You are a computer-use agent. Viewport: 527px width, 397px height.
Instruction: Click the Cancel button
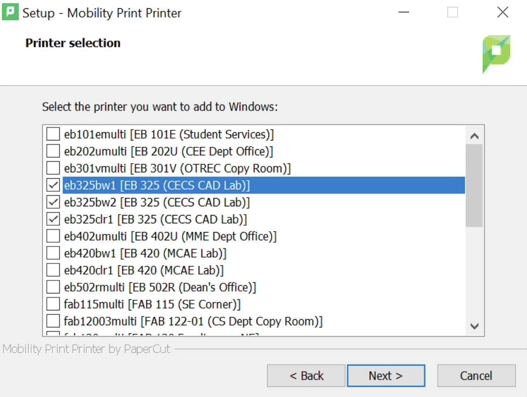click(x=476, y=375)
